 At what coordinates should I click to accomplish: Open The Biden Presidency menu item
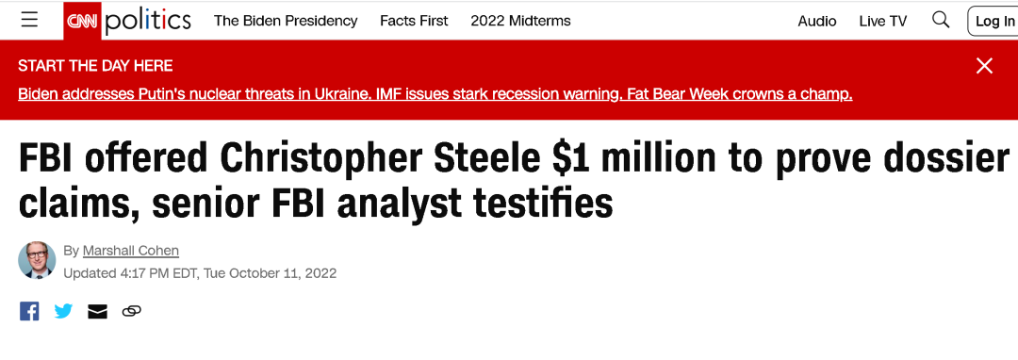coord(286,21)
